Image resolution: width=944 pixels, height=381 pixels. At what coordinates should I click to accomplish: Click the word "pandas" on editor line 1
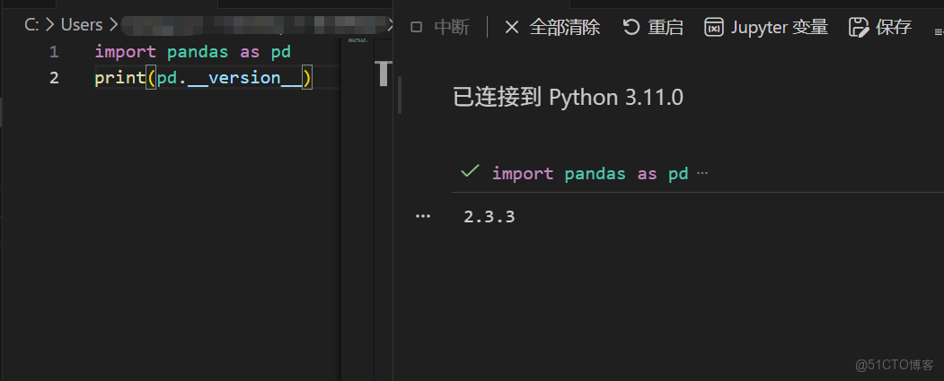coord(198,52)
